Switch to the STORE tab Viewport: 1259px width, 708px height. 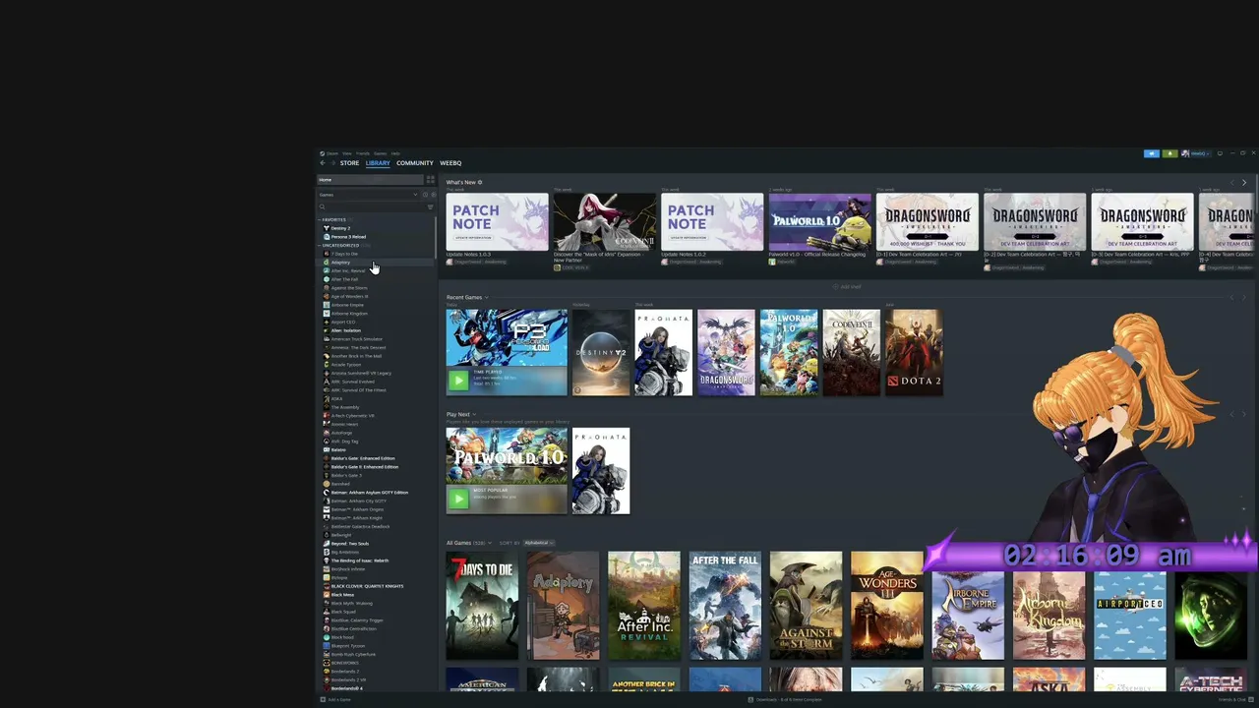[x=349, y=163]
